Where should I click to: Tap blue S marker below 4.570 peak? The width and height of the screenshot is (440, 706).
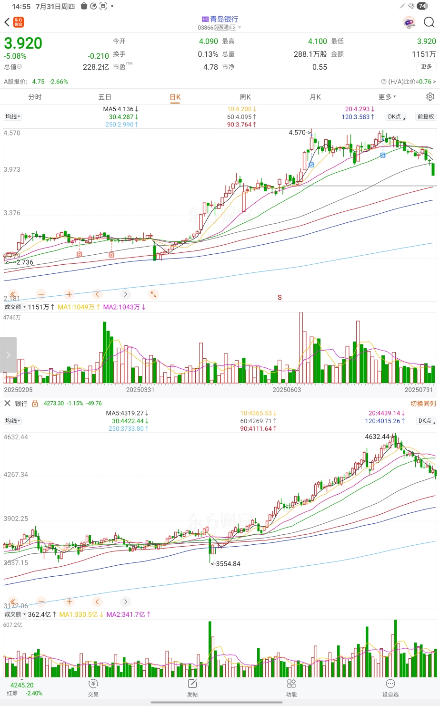(x=311, y=165)
